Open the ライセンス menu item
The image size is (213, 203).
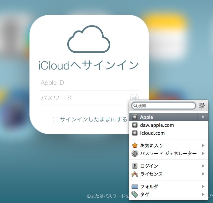168,174
